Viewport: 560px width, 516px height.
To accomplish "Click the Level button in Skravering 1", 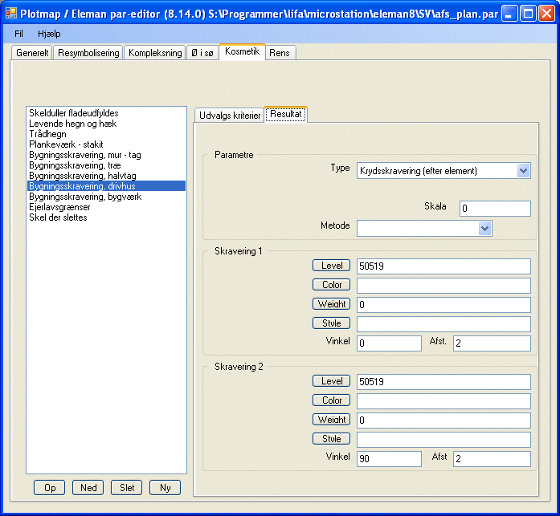I will [332, 266].
